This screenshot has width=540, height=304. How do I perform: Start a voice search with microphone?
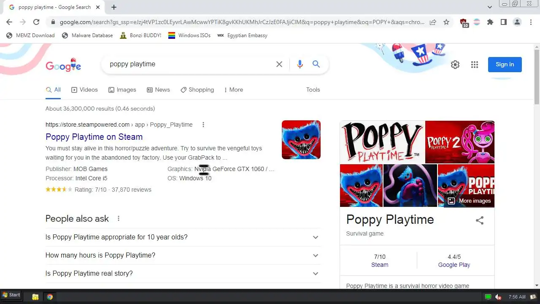300,64
